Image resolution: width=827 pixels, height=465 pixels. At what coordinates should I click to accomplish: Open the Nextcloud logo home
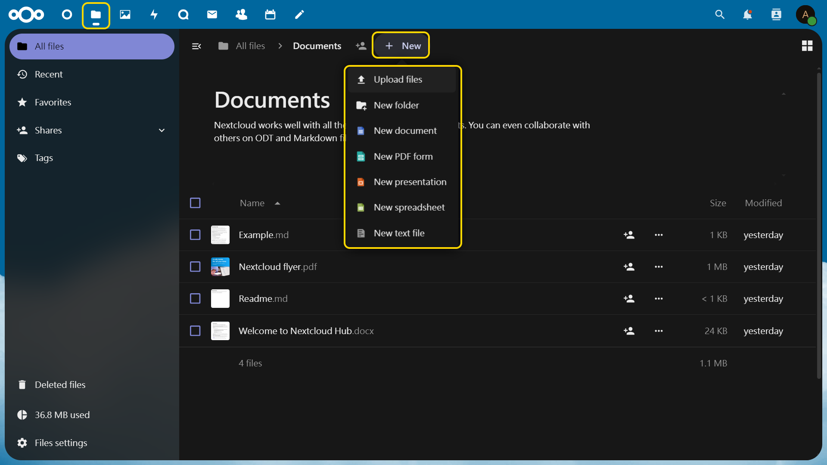tap(26, 15)
